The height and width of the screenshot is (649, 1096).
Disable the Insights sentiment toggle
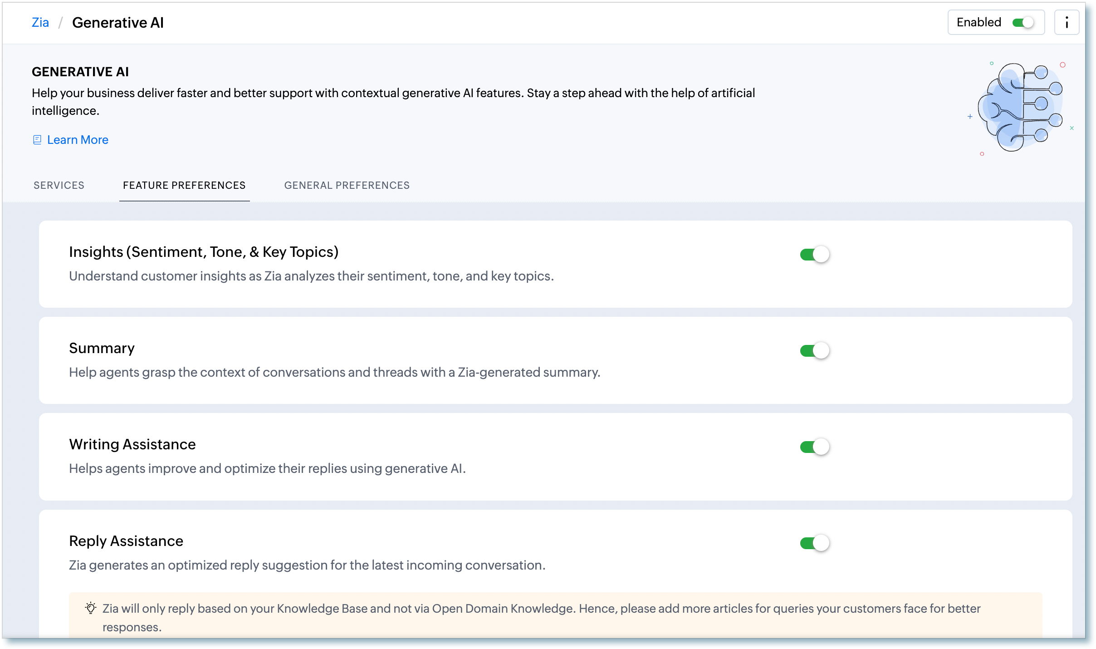815,255
